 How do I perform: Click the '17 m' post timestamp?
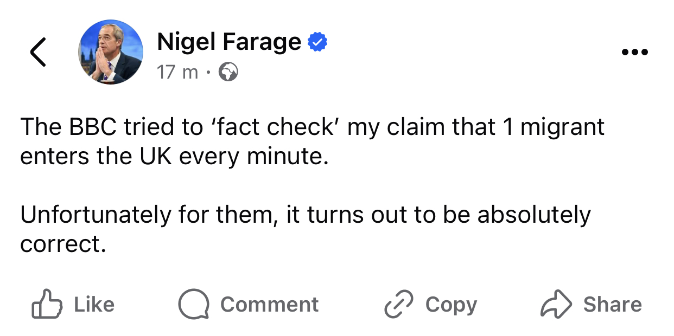(177, 72)
